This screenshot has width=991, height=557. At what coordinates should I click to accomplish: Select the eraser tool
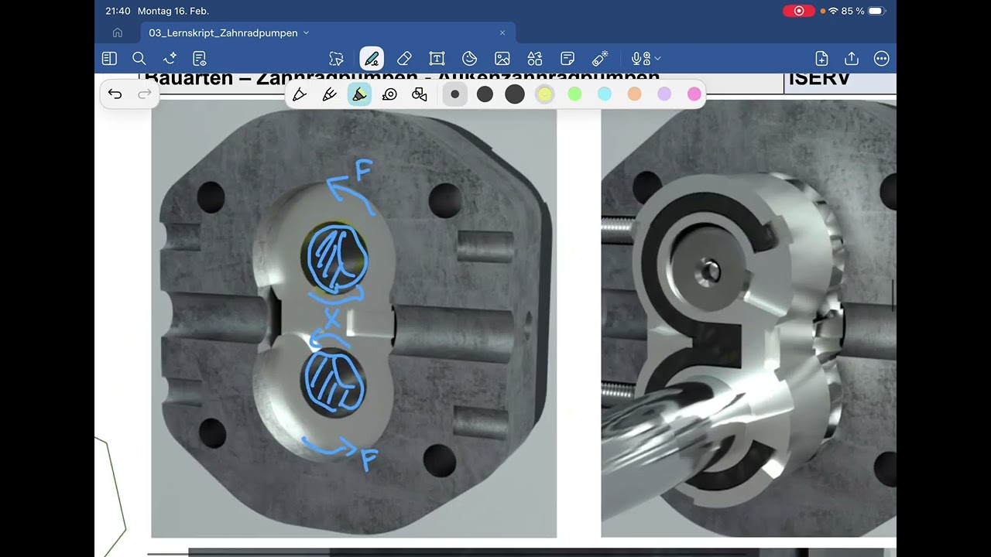tap(404, 59)
